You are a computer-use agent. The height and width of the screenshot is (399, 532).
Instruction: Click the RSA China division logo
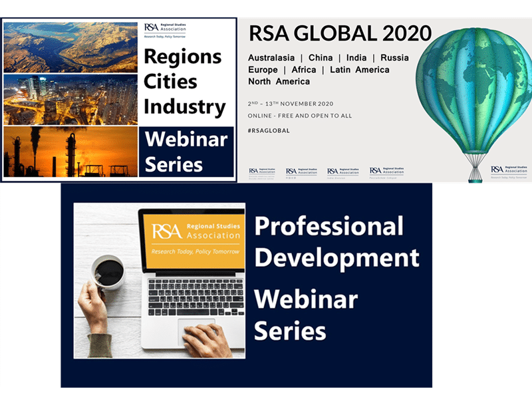pyautogui.click(x=301, y=173)
